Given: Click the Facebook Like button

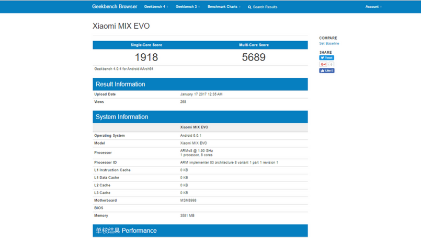Looking at the screenshot, I should pyautogui.click(x=327, y=70).
